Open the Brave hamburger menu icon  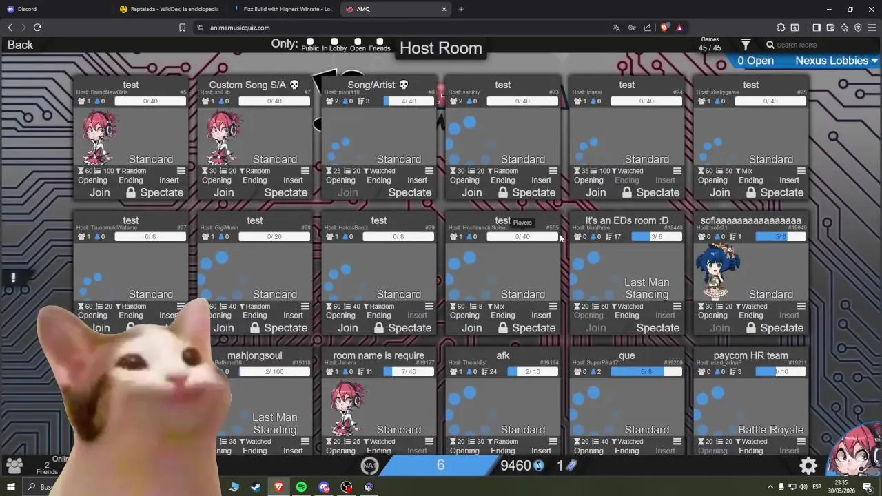[872, 28]
